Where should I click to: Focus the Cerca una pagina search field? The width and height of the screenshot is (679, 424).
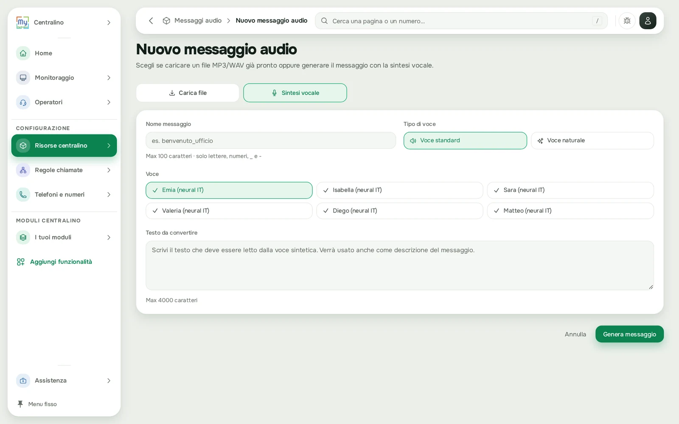coord(461,21)
